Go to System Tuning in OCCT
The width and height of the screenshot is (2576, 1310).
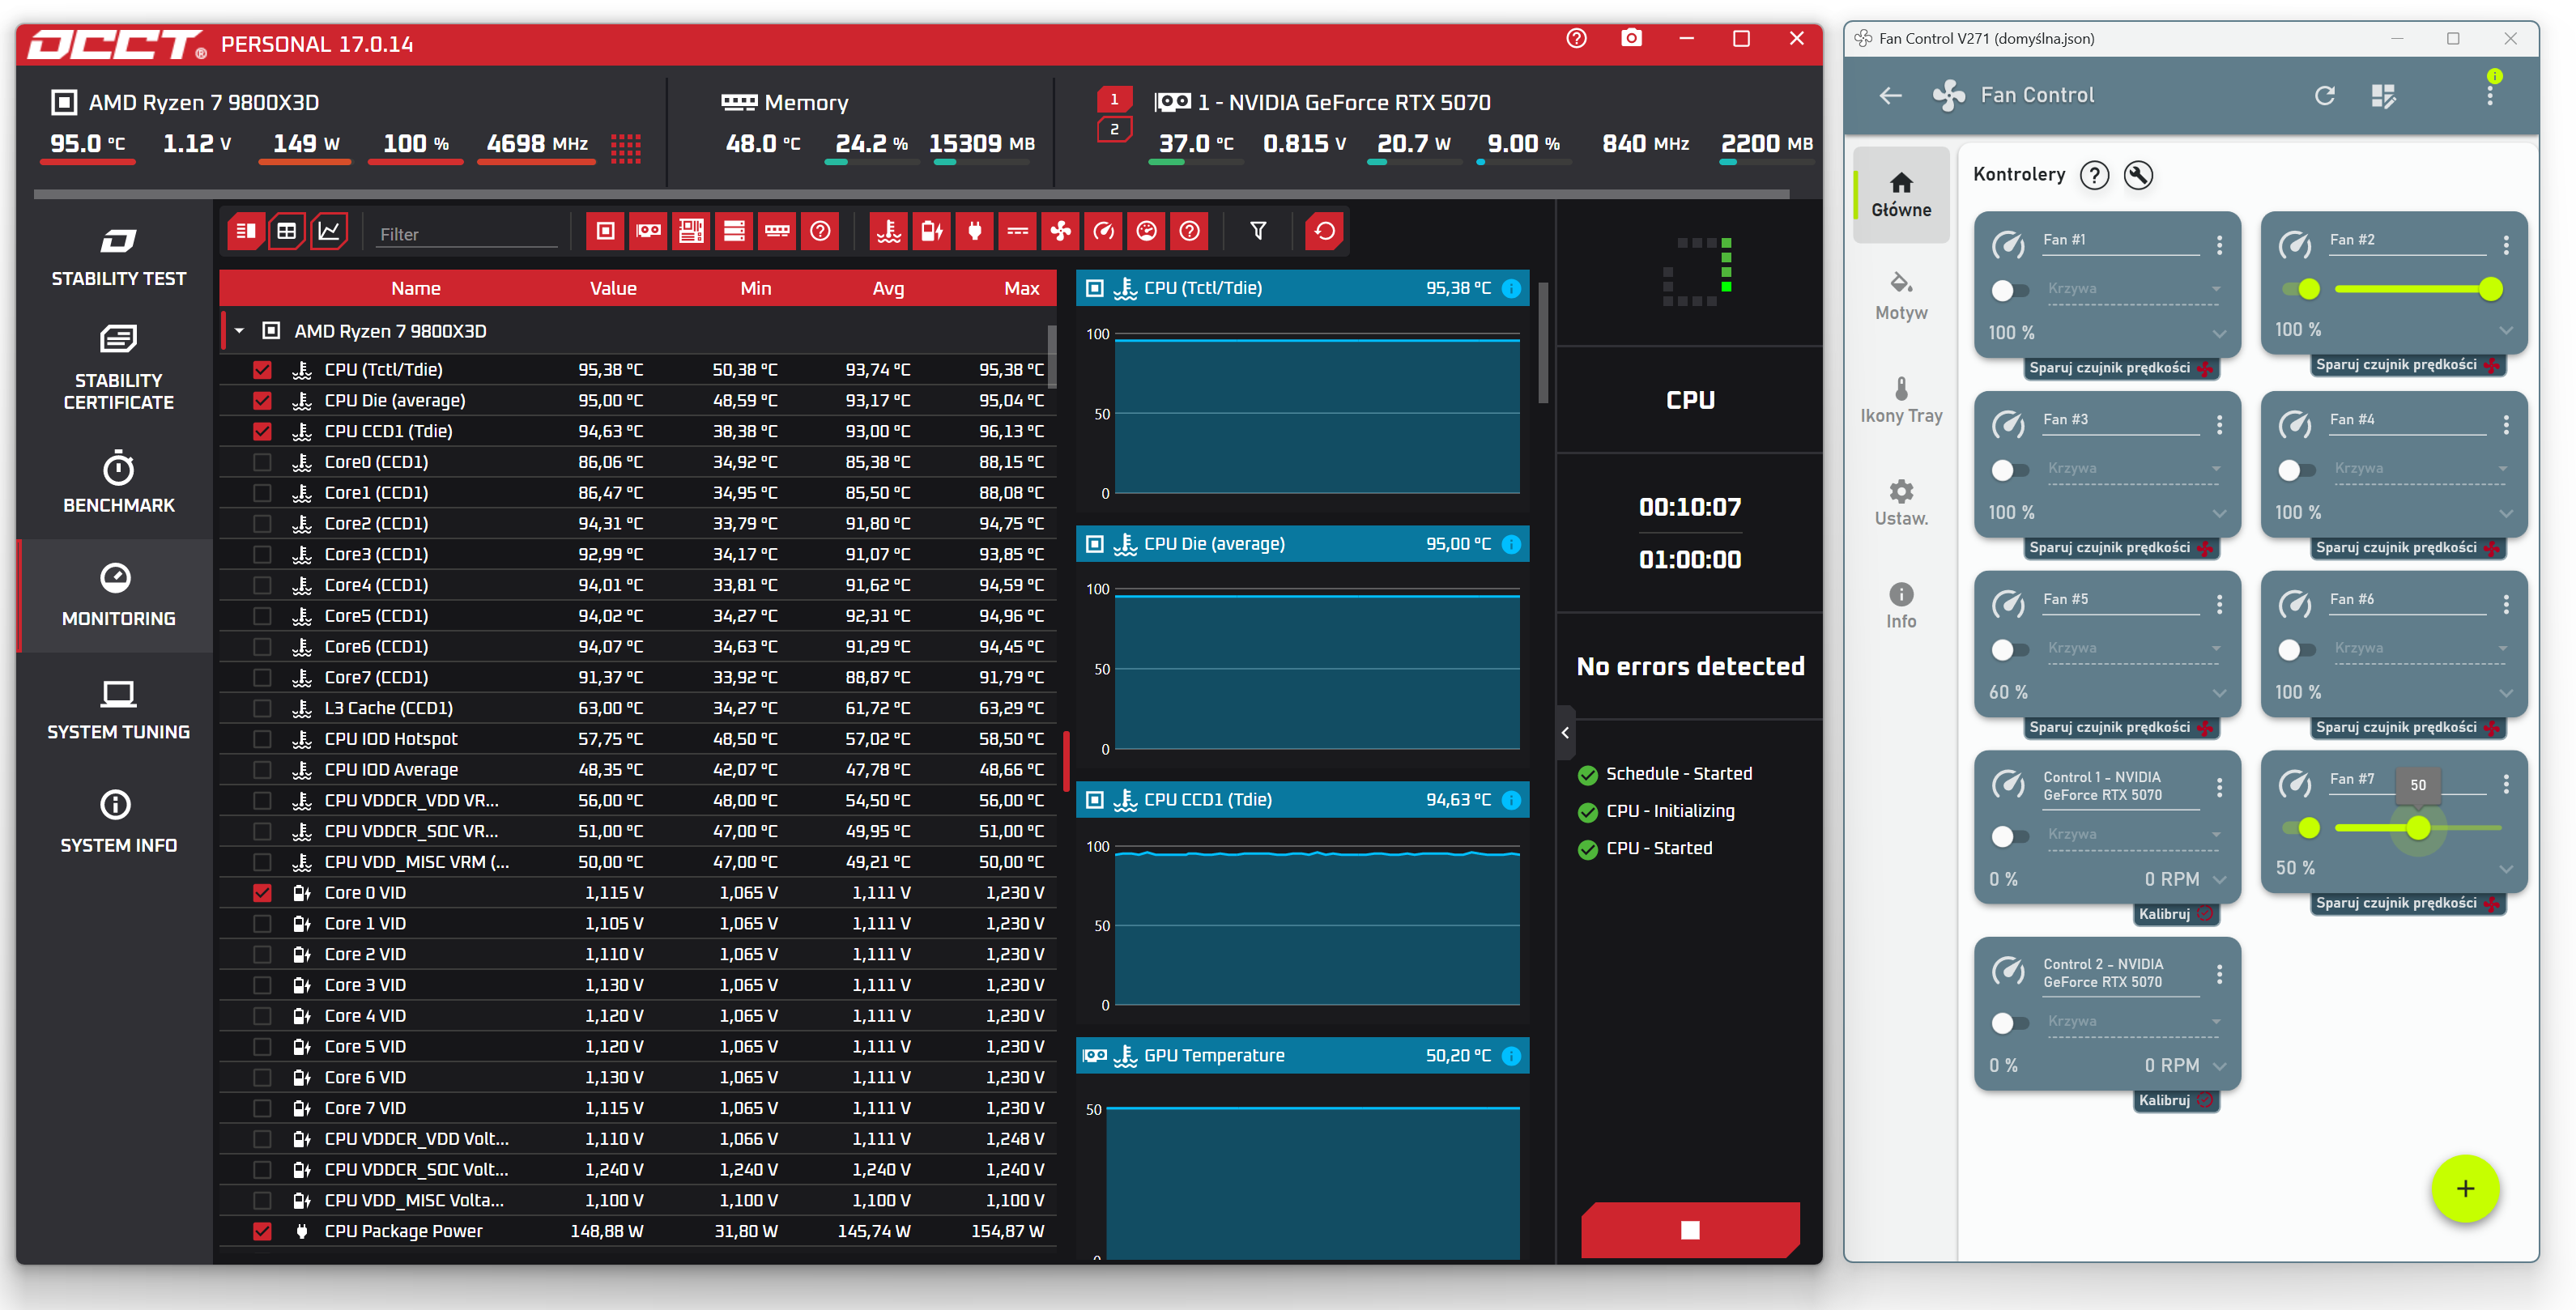tap(118, 711)
